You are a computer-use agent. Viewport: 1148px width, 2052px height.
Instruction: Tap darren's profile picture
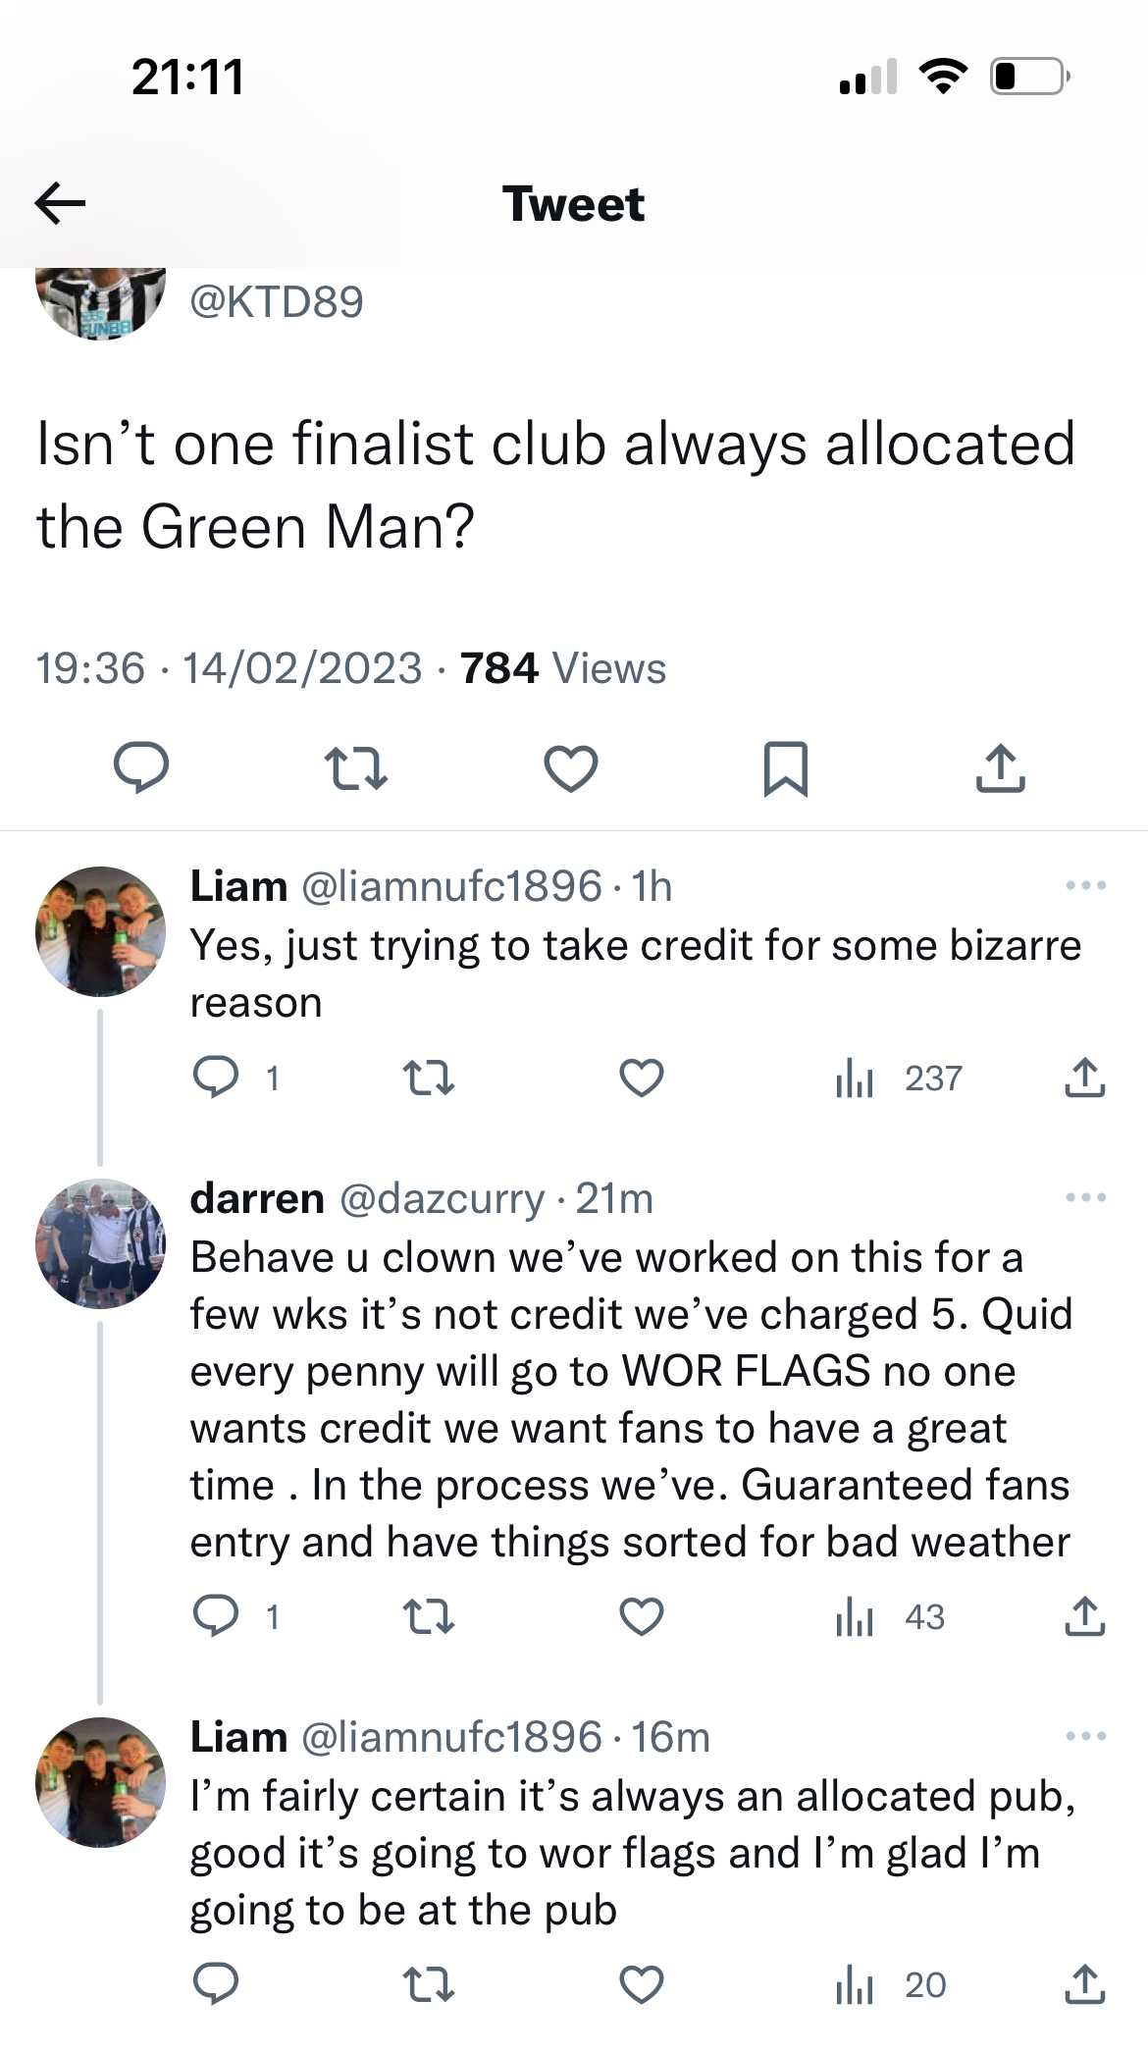(100, 1243)
